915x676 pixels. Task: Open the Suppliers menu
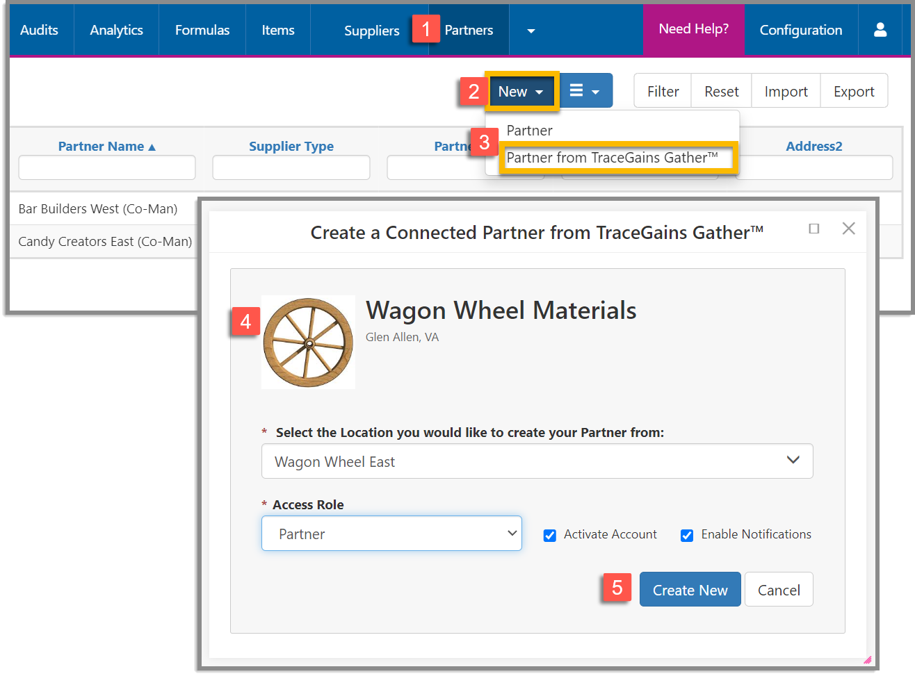[372, 31]
